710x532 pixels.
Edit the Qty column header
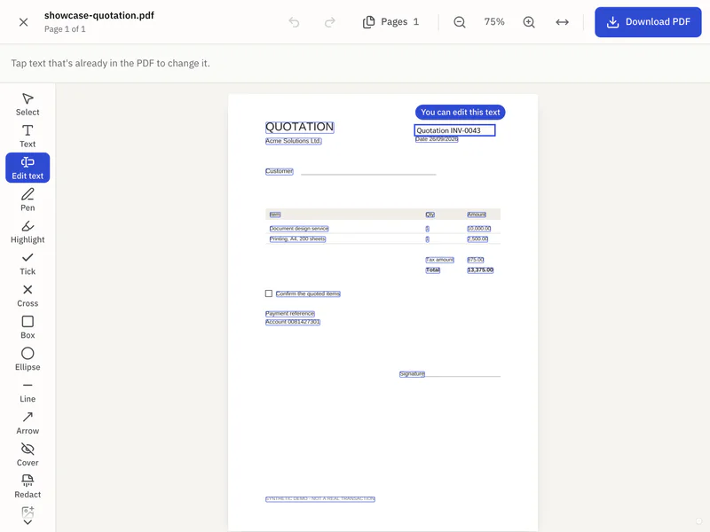click(430, 215)
